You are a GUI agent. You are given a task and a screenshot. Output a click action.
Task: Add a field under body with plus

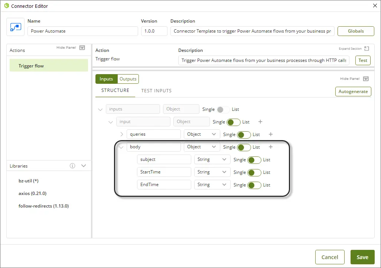[271, 147]
